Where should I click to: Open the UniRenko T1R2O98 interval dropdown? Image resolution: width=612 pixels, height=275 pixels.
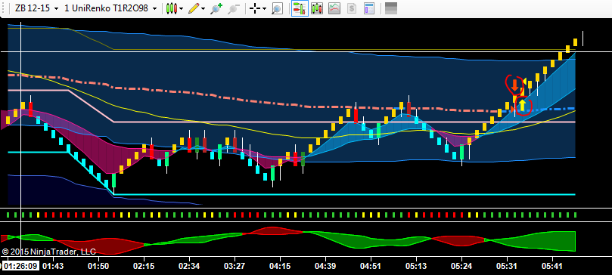110,8
